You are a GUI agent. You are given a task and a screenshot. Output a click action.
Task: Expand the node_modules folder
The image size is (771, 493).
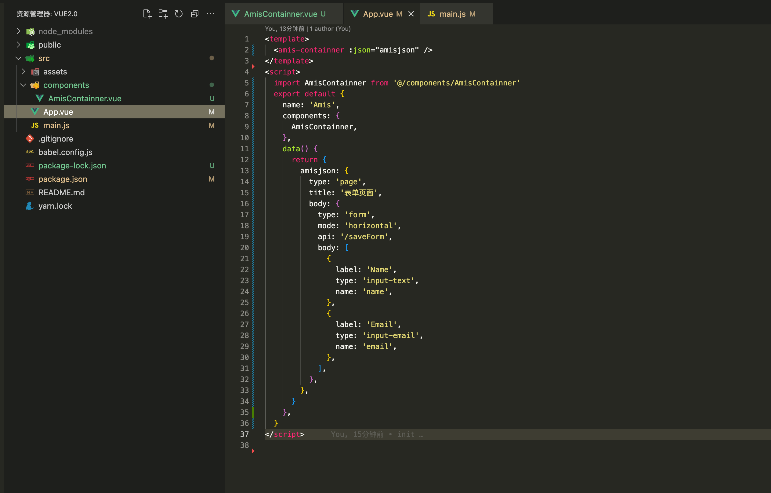tap(18, 31)
